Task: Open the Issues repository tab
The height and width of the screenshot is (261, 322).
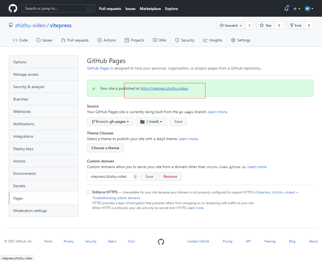Action: pyautogui.click(x=44, y=40)
